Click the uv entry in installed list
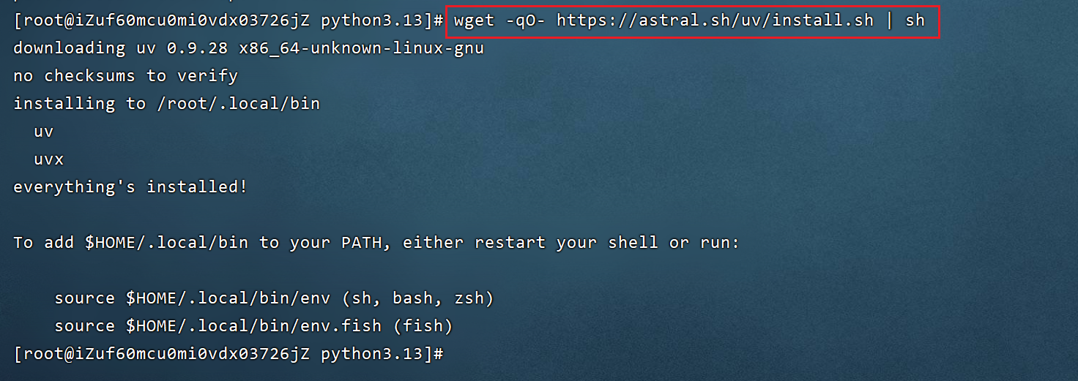 [x=44, y=132]
